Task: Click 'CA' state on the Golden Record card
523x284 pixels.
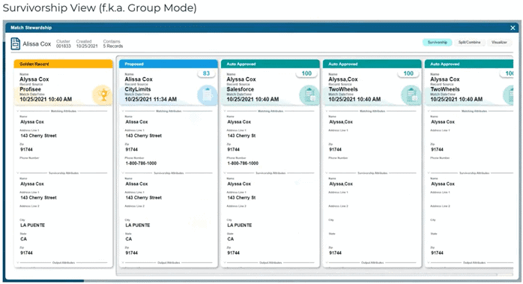Action: [x=23, y=239]
